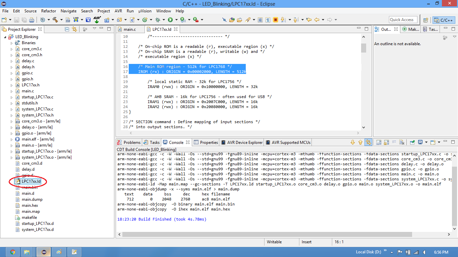The image size is (458, 257).
Task: Pin the Console view
Action: (x=412, y=142)
